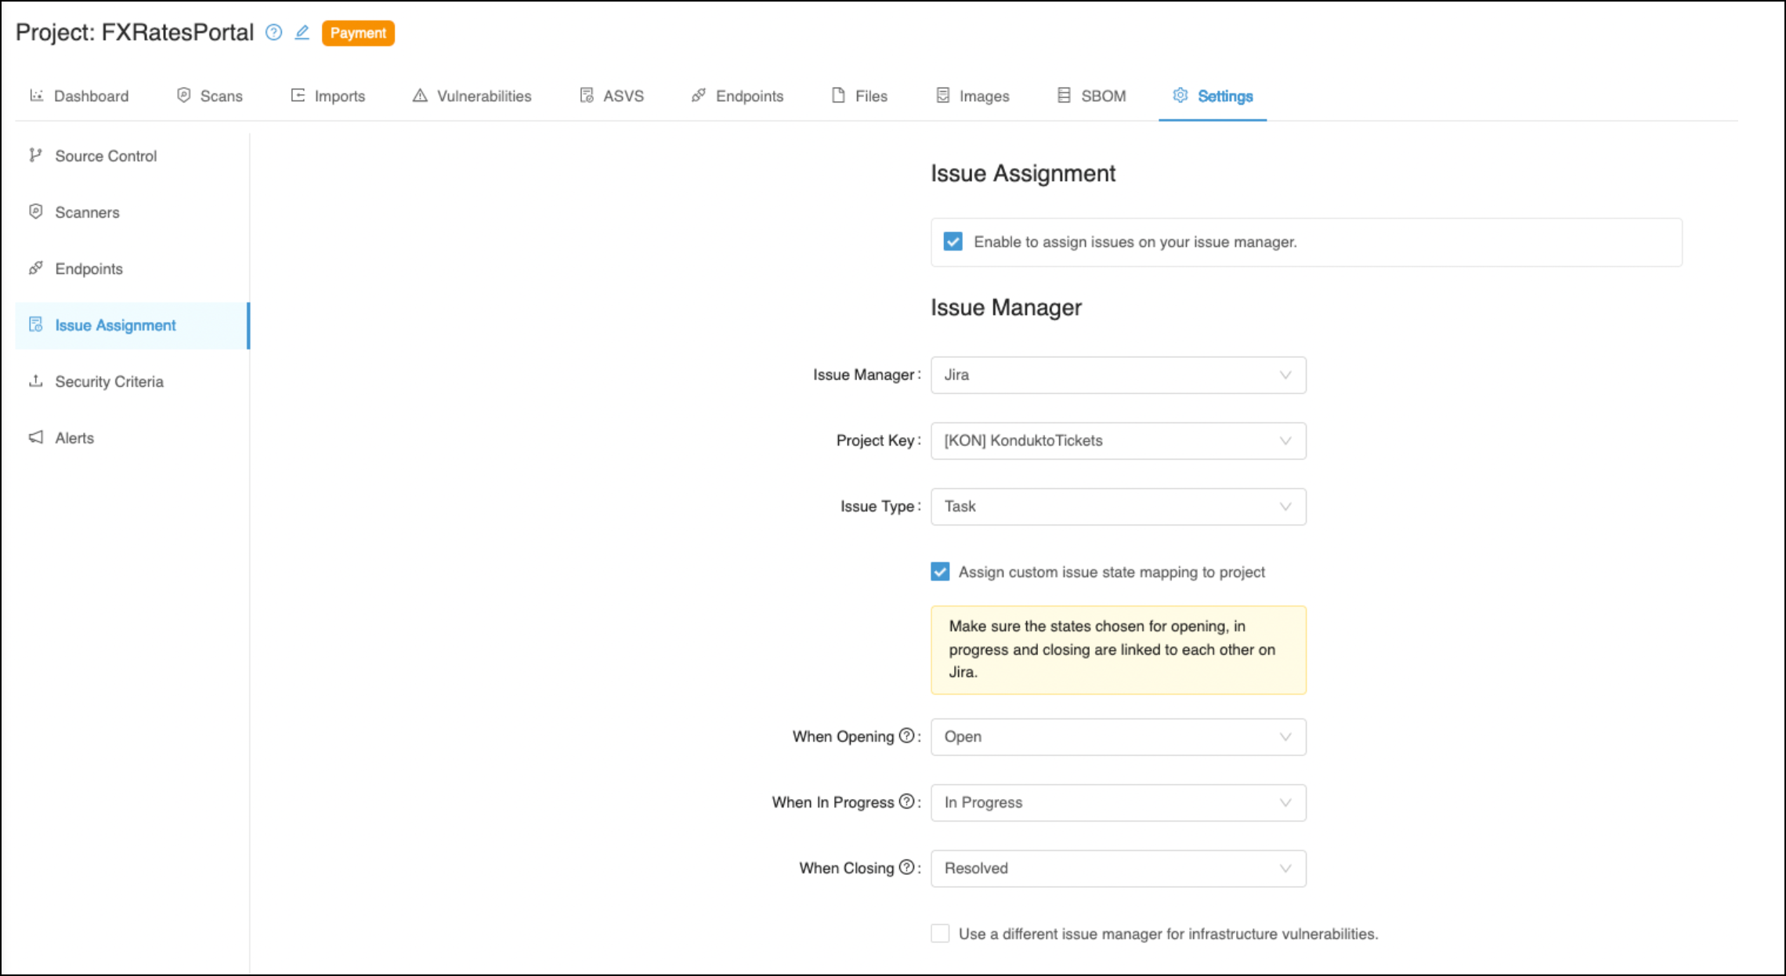1786x976 pixels.
Task: Toggle the Assign custom issue state mapping checkbox
Action: pos(940,572)
